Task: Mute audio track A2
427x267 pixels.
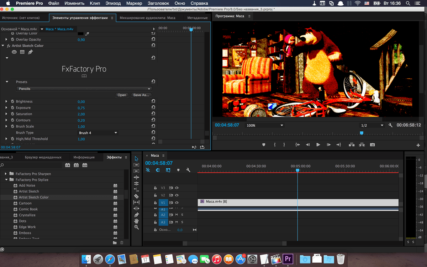Action: 176,215
